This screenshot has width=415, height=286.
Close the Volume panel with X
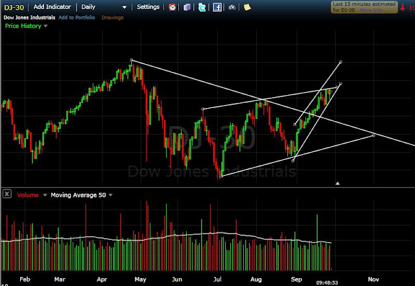[7, 194]
